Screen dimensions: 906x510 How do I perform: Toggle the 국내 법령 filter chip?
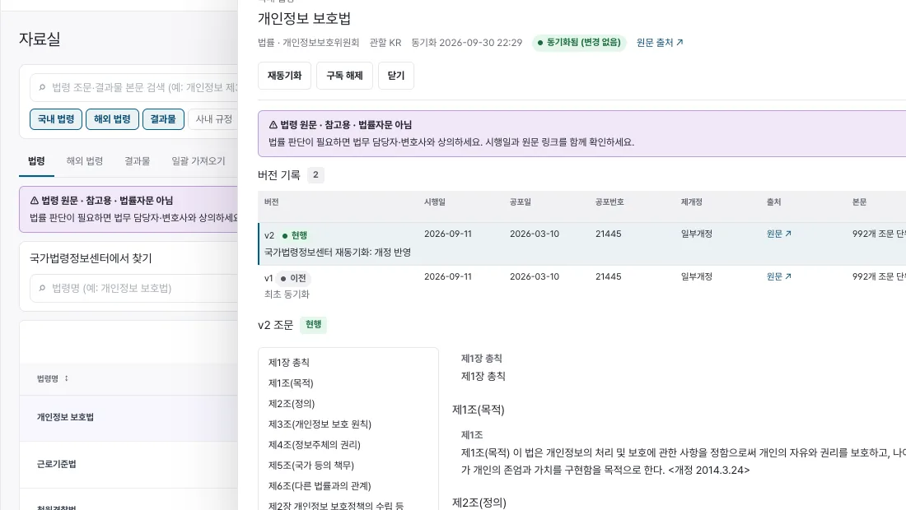pos(56,118)
